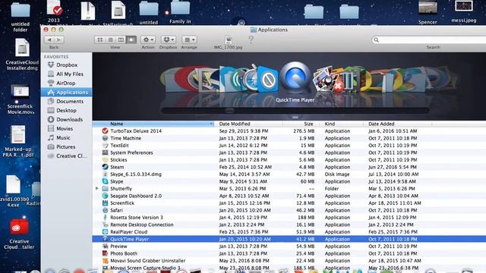Select Screenflick Movie.mov on desktop
486x273 pixels.
[x=21, y=99]
